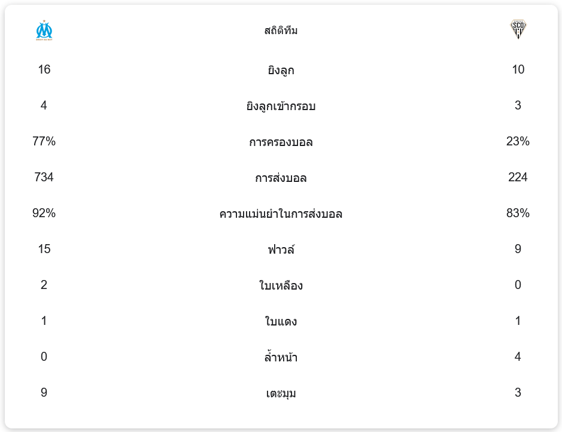Select the การครองบอล row label

click(x=281, y=142)
